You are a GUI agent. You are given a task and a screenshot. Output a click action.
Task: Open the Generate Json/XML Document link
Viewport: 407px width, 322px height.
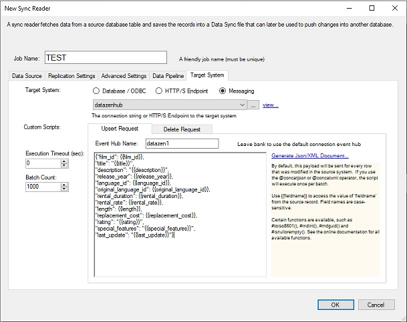coord(310,155)
